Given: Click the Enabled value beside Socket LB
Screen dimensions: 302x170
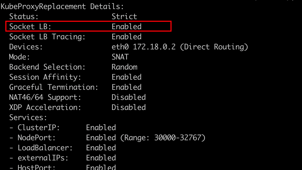Looking at the screenshot, I should coord(126,27).
